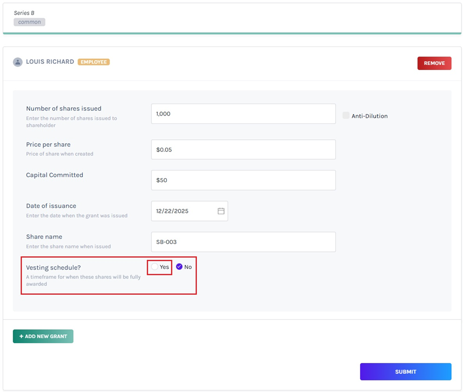Screen dimensions: 464x392
Task: Select Yes for Vesting schedule
Action: [x=155, y=267]
